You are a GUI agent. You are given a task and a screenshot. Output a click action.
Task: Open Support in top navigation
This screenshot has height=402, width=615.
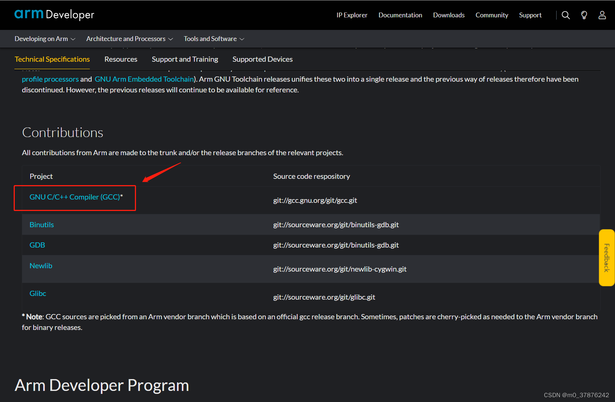(530, 15)
